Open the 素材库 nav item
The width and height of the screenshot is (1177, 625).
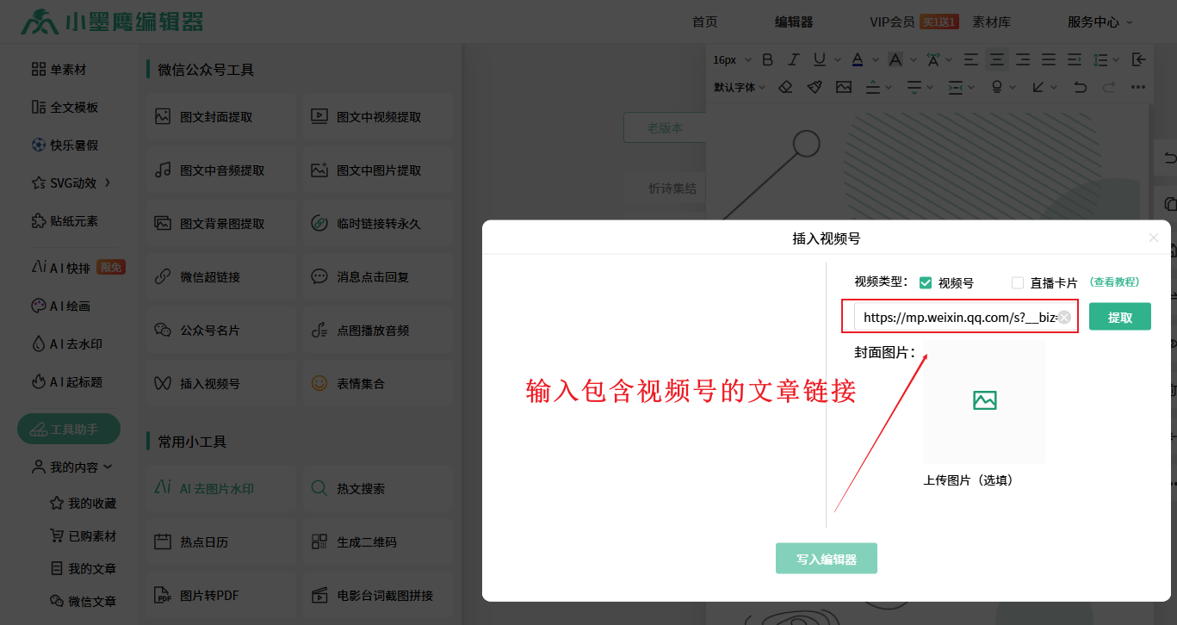point(992,22)
